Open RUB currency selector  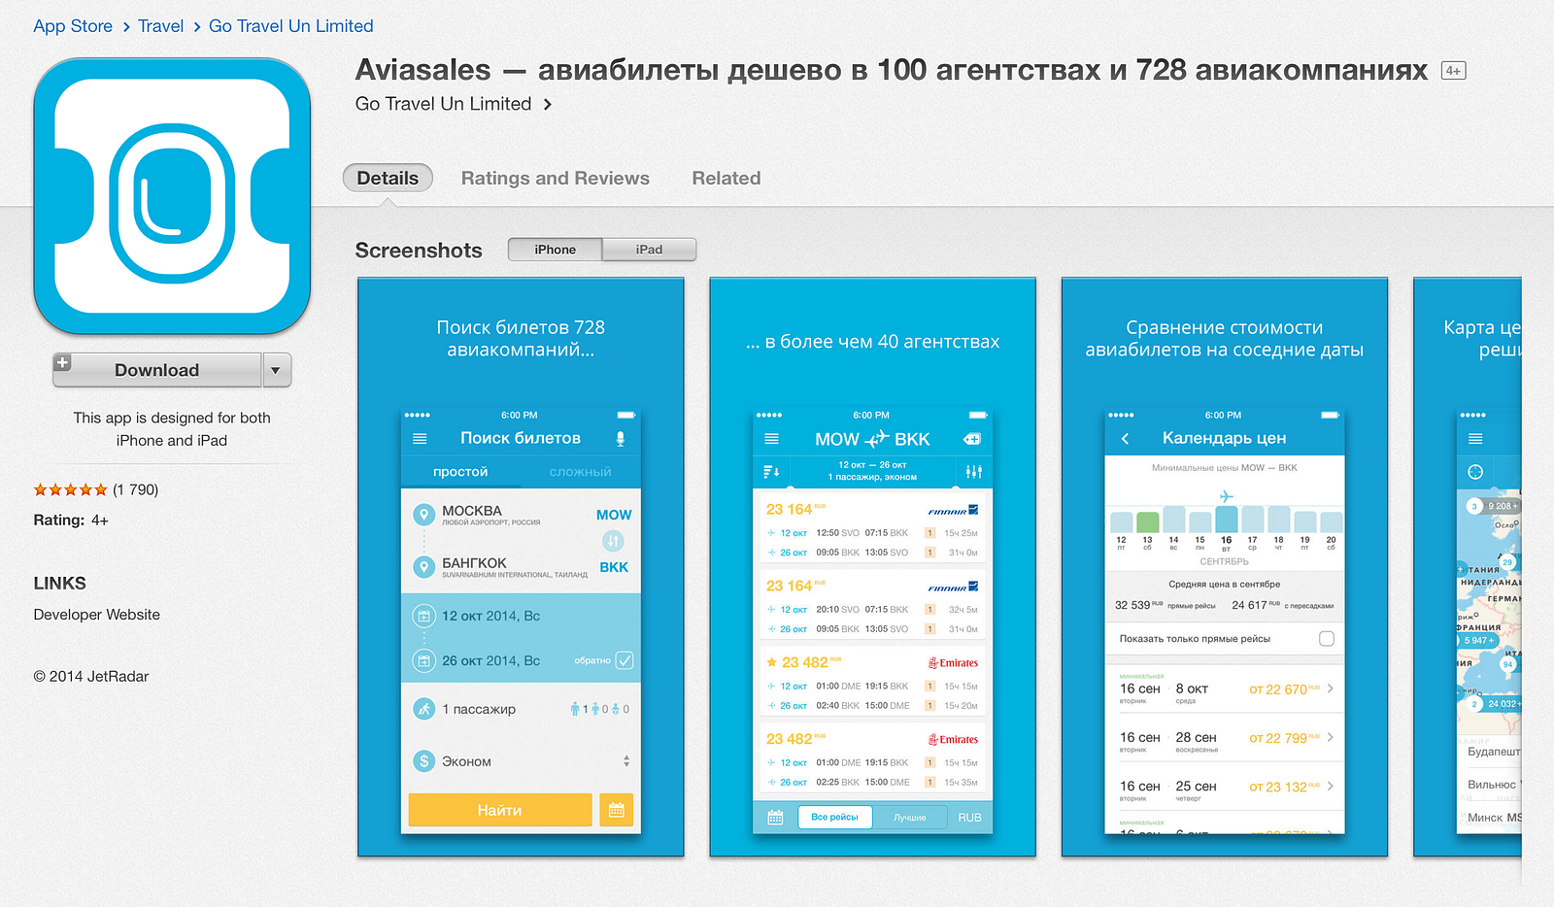969,818
